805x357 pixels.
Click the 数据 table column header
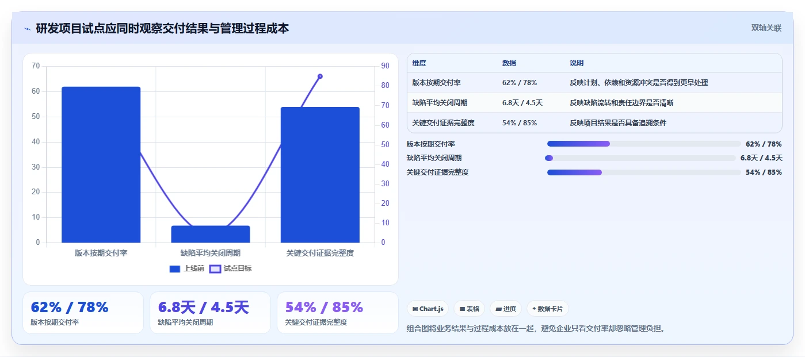click(x=509, y=63)
